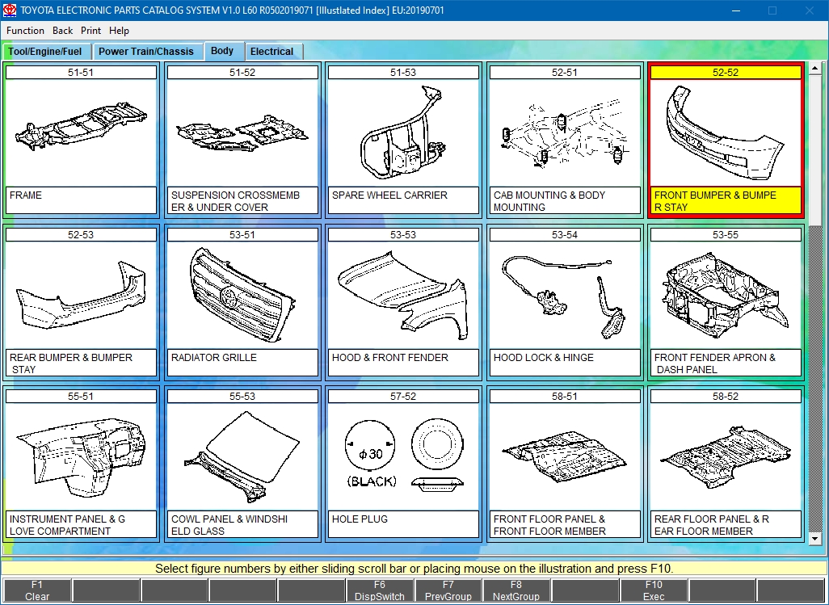Click the SPARE WHEEL CARRIER caption text
829x605 pixels.
coord(389,195)
